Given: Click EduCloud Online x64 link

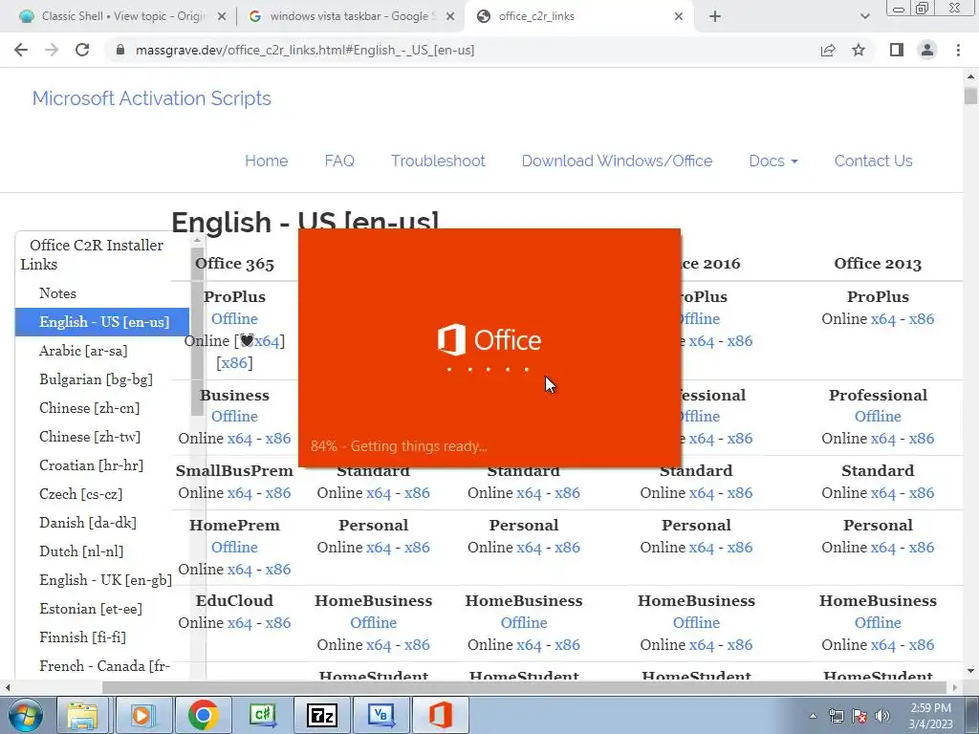Looking at the screenshot, I should tap(240, 623).
